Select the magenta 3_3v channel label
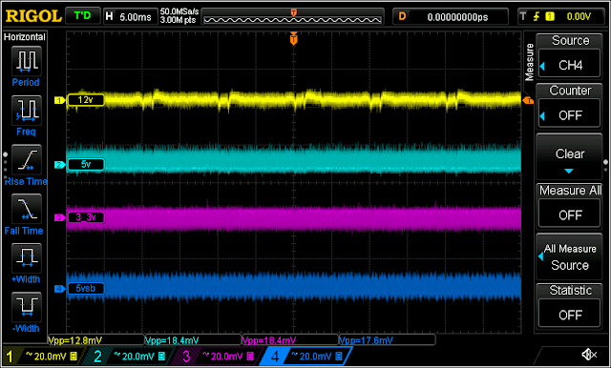 tap(85, 217)
